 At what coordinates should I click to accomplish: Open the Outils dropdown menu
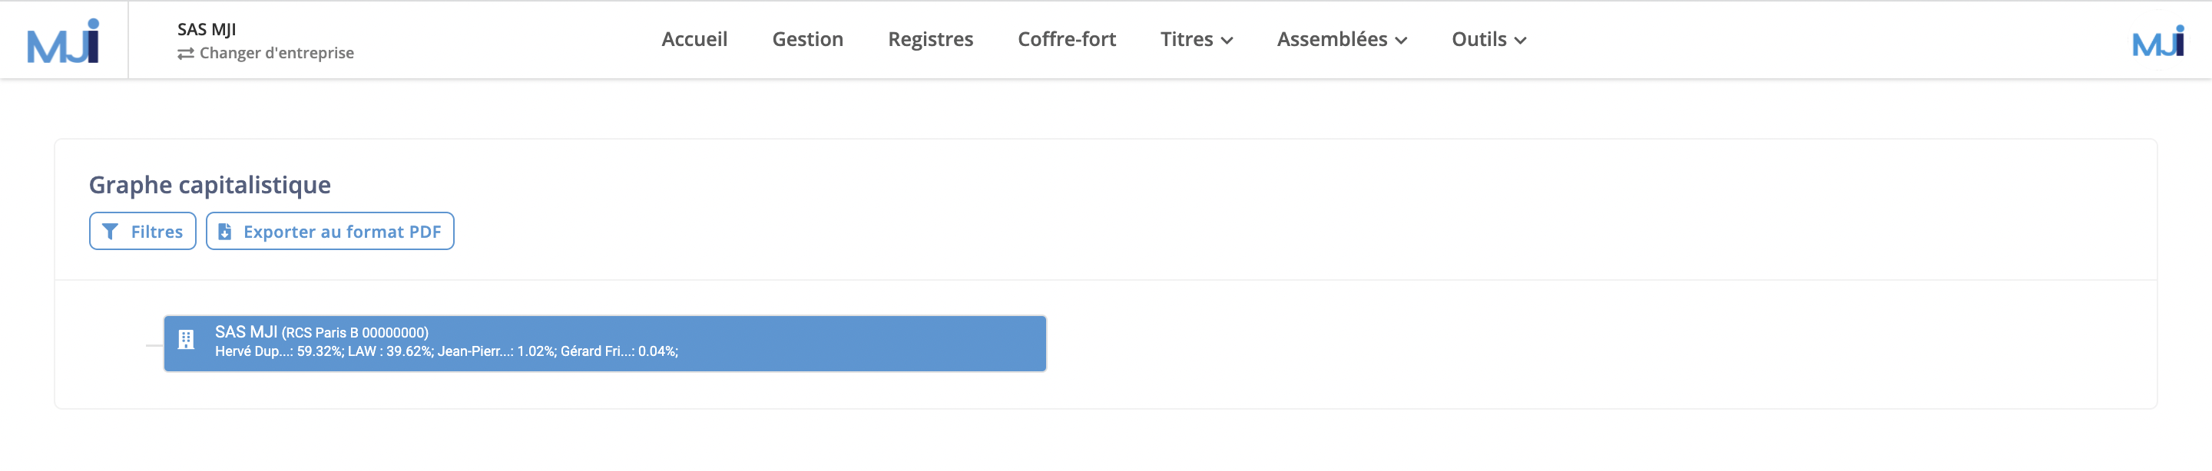click(1488, 39)
